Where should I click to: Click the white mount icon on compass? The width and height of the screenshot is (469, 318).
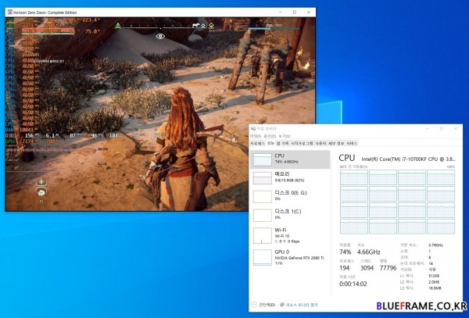tap(196, 26)
